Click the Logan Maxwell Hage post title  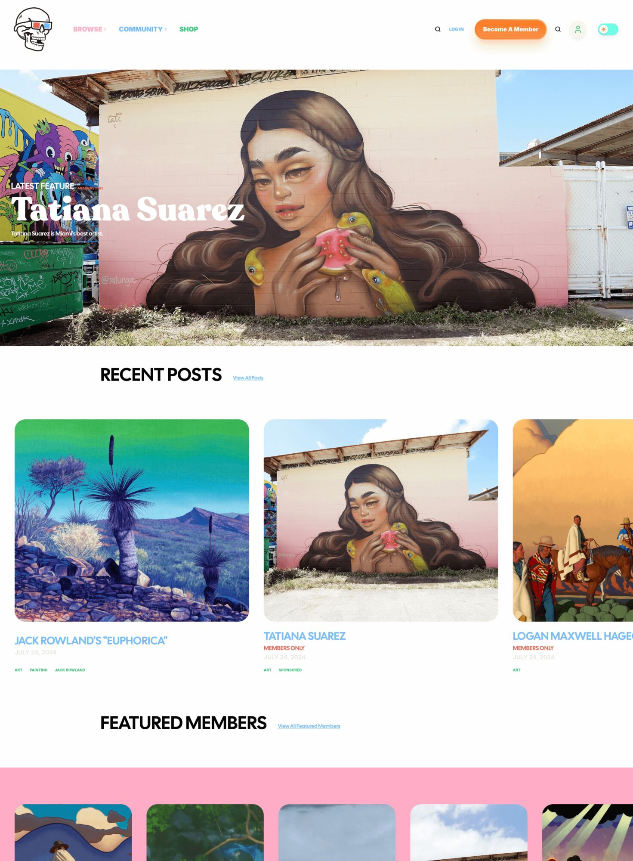(x=573, y=636)
